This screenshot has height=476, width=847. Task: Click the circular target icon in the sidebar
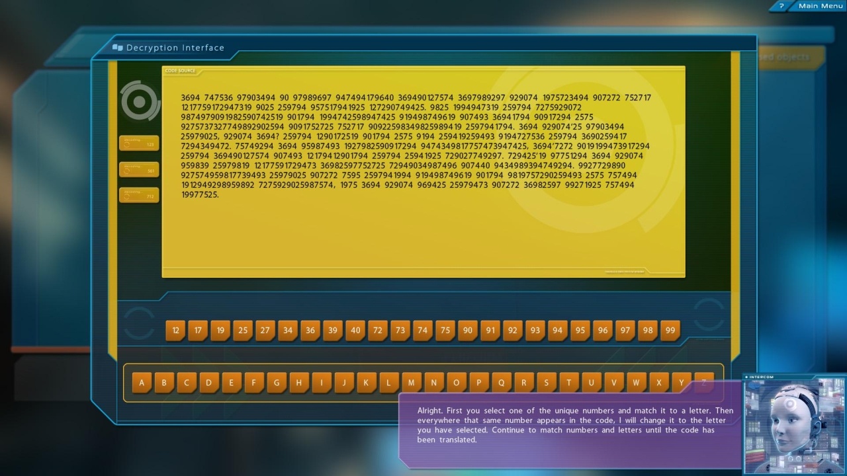pyautogui.click(x=140, y=102)
